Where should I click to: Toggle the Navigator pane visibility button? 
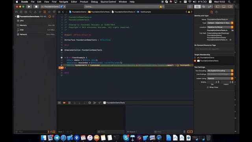[218, 7]
